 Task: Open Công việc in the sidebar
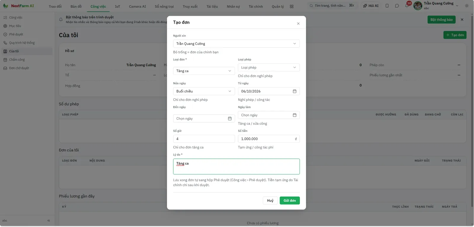tap(27, 18)
